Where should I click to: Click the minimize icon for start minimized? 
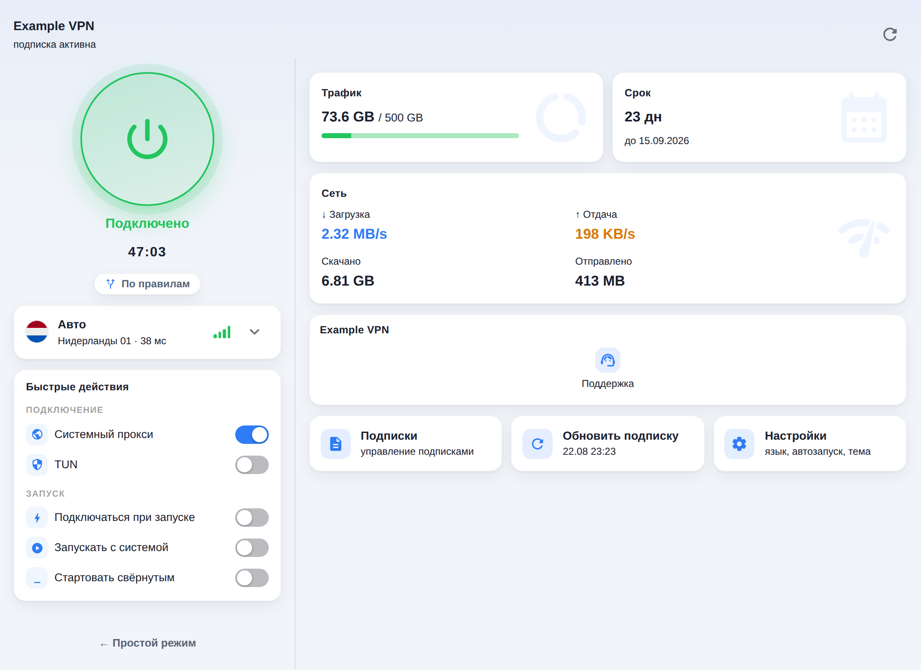[37, 578]
